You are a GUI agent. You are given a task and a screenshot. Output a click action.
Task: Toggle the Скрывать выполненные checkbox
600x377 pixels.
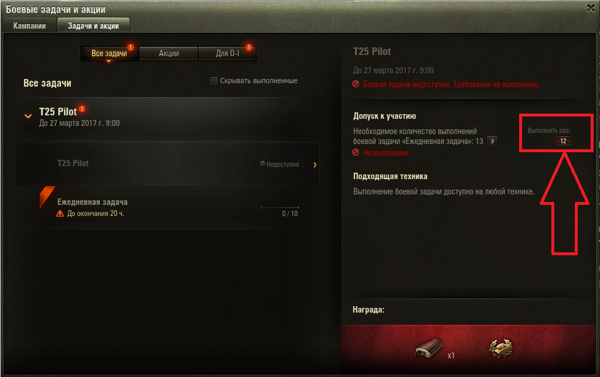214,81
